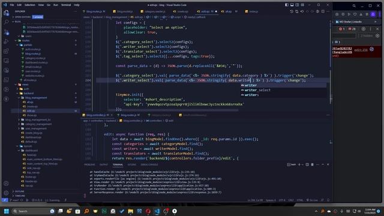
Task: Open the Explorer view in activity bar
Action: coord(6,13)
